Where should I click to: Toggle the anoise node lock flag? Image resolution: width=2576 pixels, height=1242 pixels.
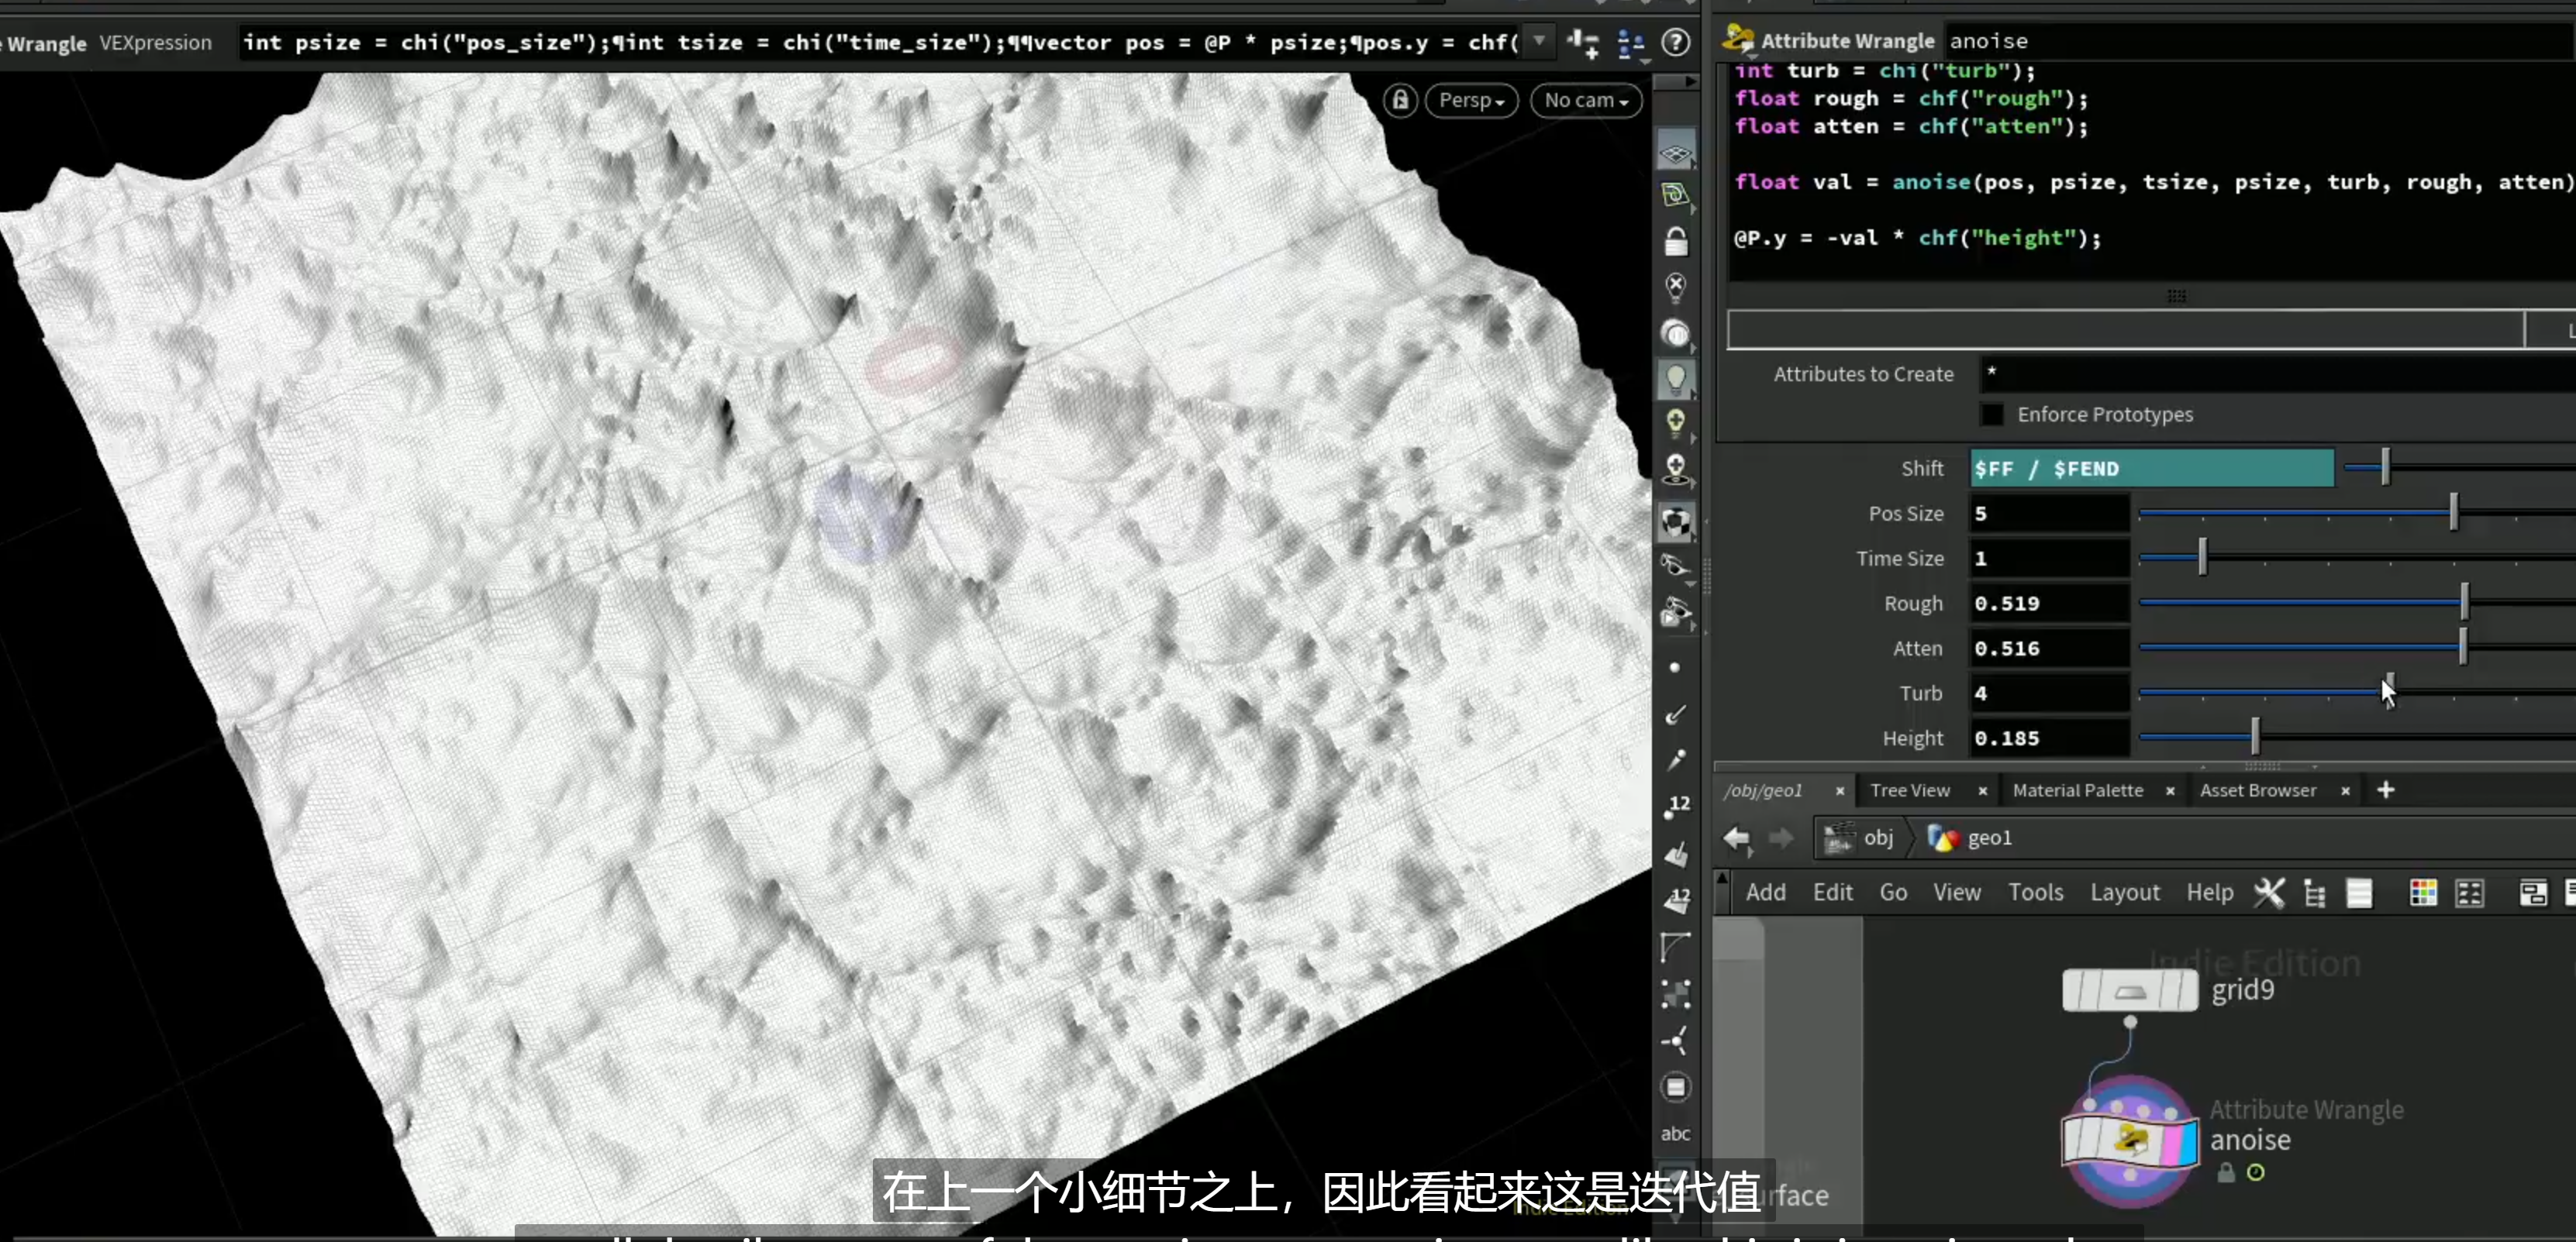coord(2226,1172)
